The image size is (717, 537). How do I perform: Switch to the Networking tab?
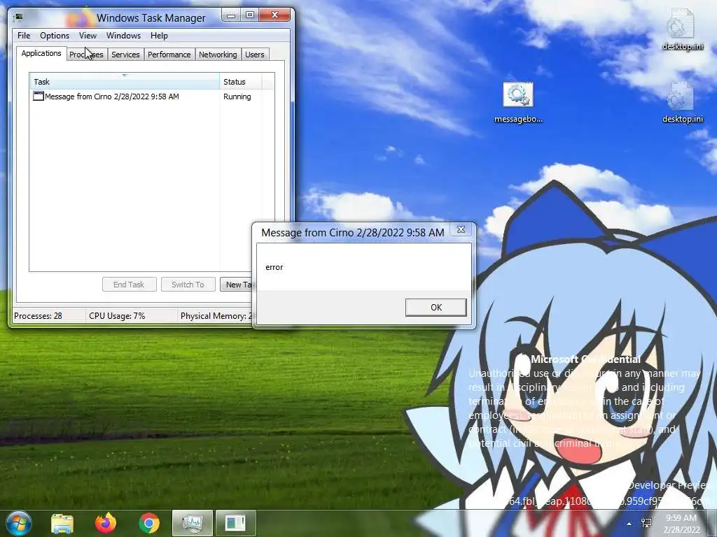(x=218, y=55)
